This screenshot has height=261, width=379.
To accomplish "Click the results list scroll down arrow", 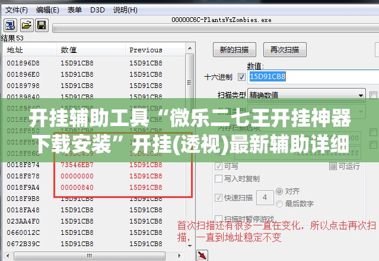I will 190,246.
